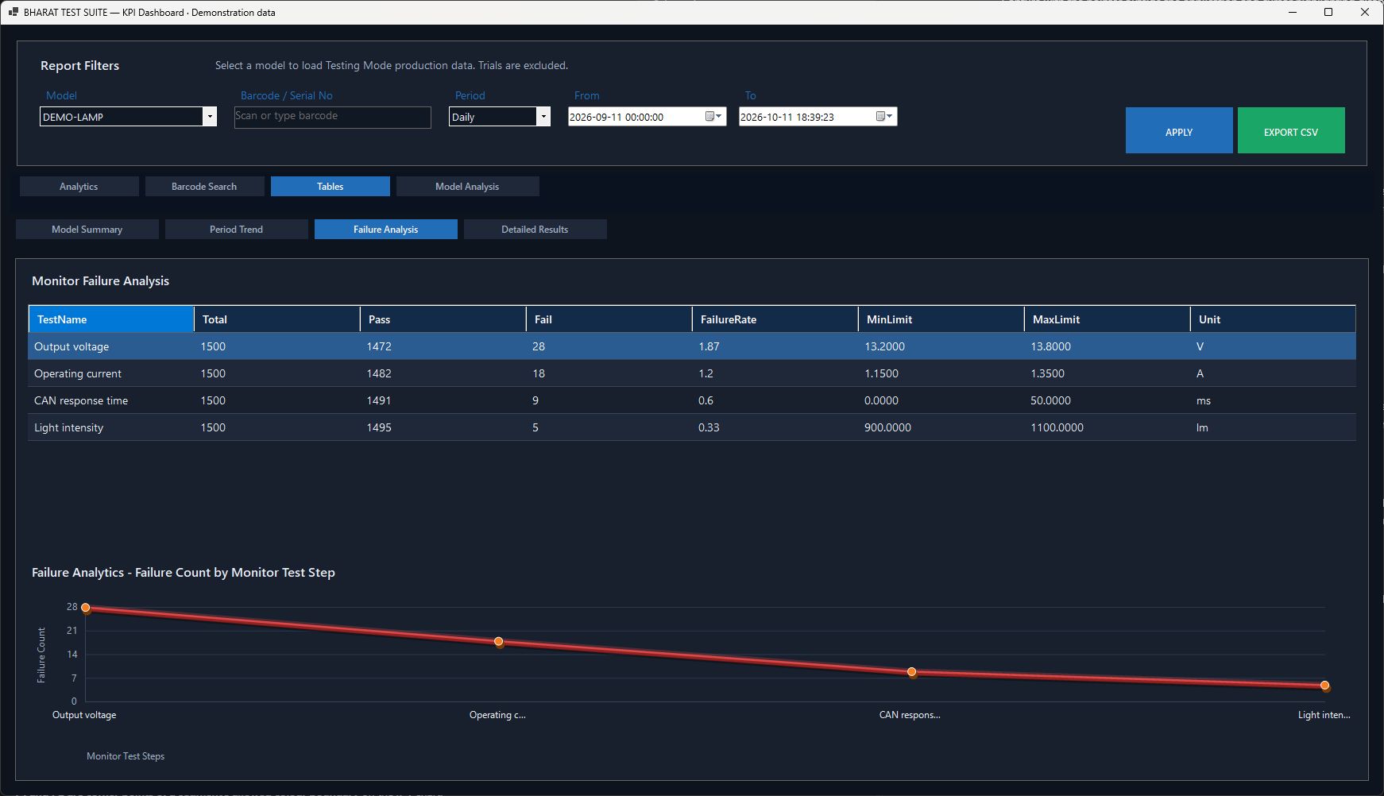The image size is (1384, 796).
Task: Sort by the Unit column header
Action: pos(1273,319)
